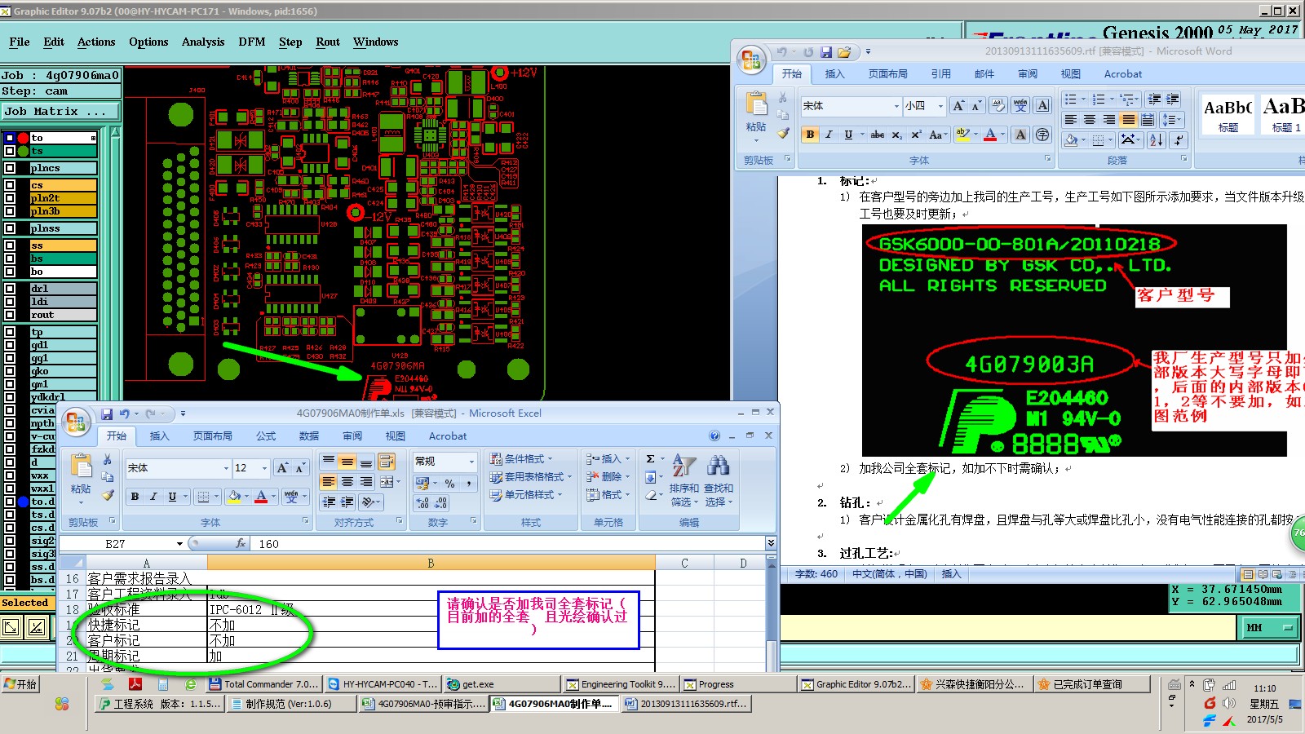
Task: Toggle wrap text in Excel alignment group
Action: [386, 462]
